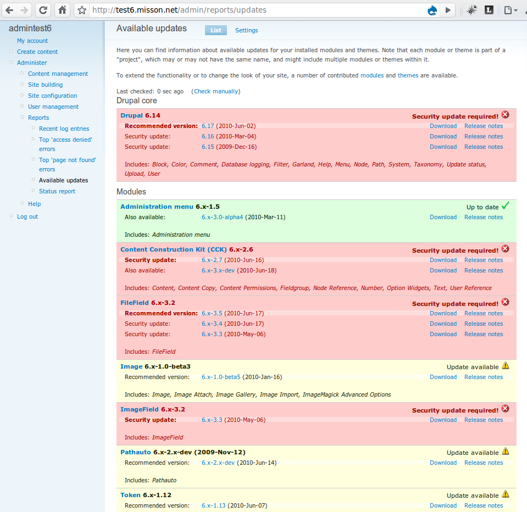Click the red error icon for FileField
Screen dimensions: 527x512
tap(505, 302)
